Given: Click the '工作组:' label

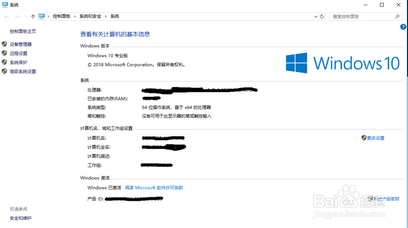Looking at the screenshot, I should tap(95, 165).
